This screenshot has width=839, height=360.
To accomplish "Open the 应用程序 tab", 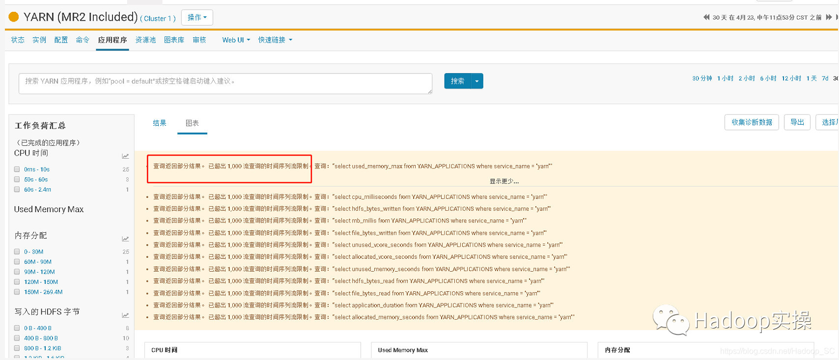I will coord(112,40).
